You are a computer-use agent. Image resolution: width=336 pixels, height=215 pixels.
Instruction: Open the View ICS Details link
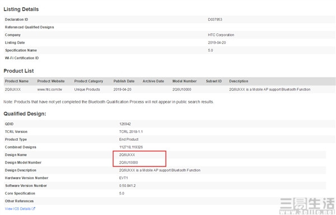click(x=20, y=209)
